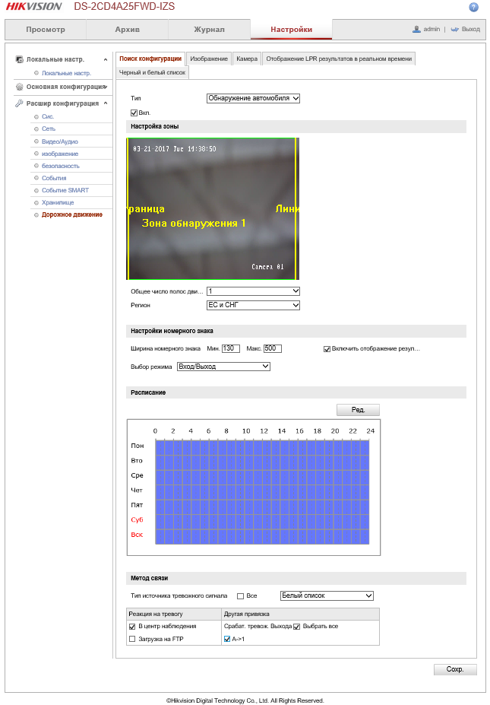Click the Advanced configuration wrench icon
Viewport: 490px width, 705px height.
click(x=19, y=103)
